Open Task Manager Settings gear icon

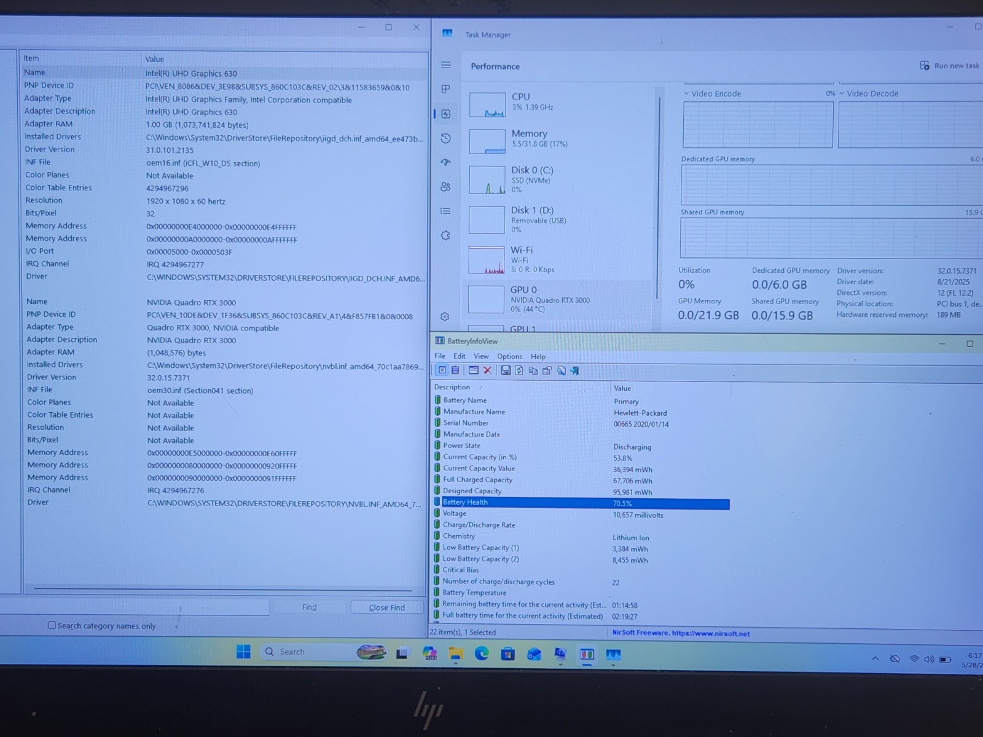(445, 316)
